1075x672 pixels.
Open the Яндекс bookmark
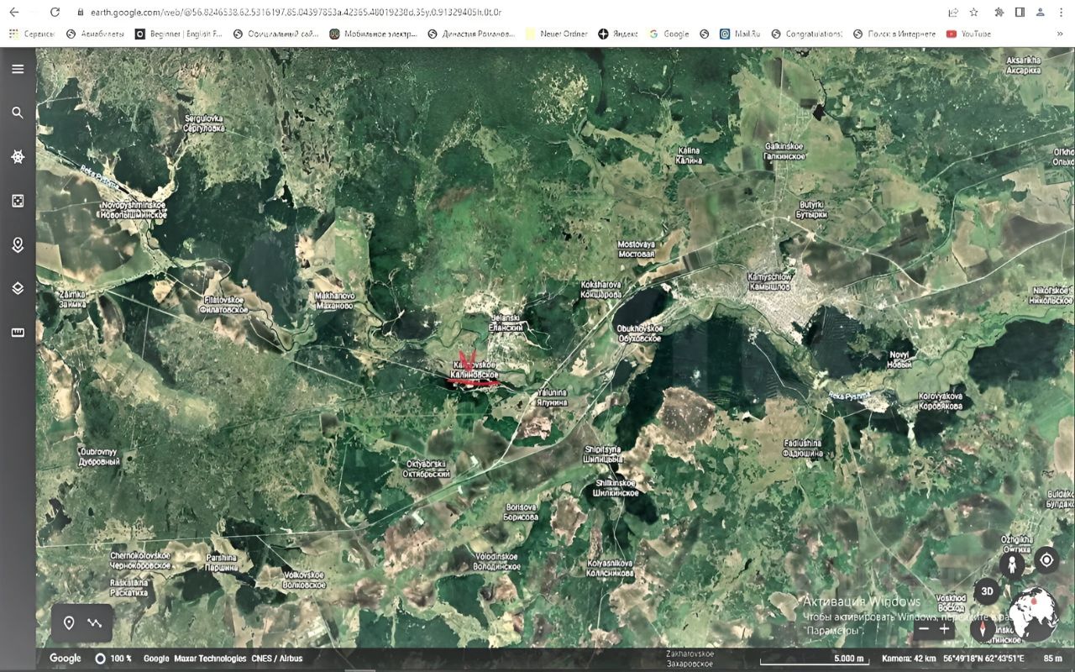(x=618, y=34)
